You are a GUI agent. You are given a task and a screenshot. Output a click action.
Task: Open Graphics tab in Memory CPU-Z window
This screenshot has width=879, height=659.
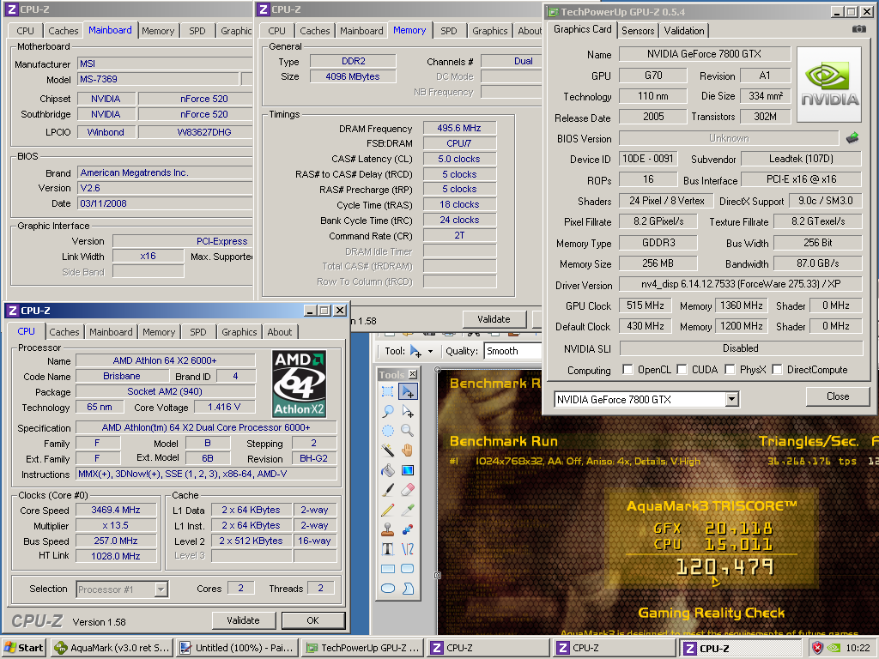[x=490, y=31]
